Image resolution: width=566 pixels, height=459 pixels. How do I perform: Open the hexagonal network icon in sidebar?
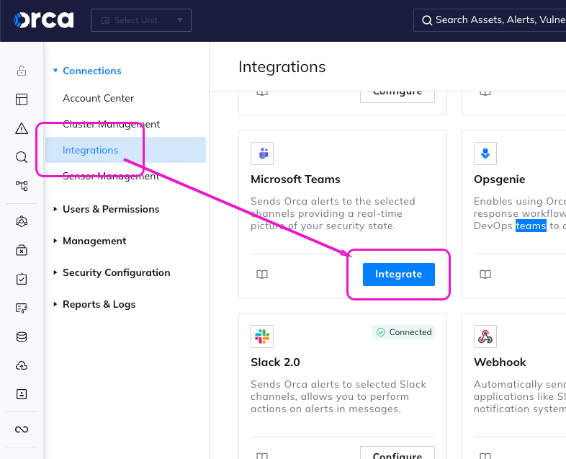pos(22,221)
